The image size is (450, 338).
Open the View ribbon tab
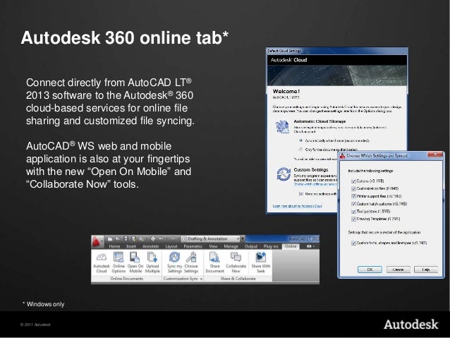coord(213,246)
